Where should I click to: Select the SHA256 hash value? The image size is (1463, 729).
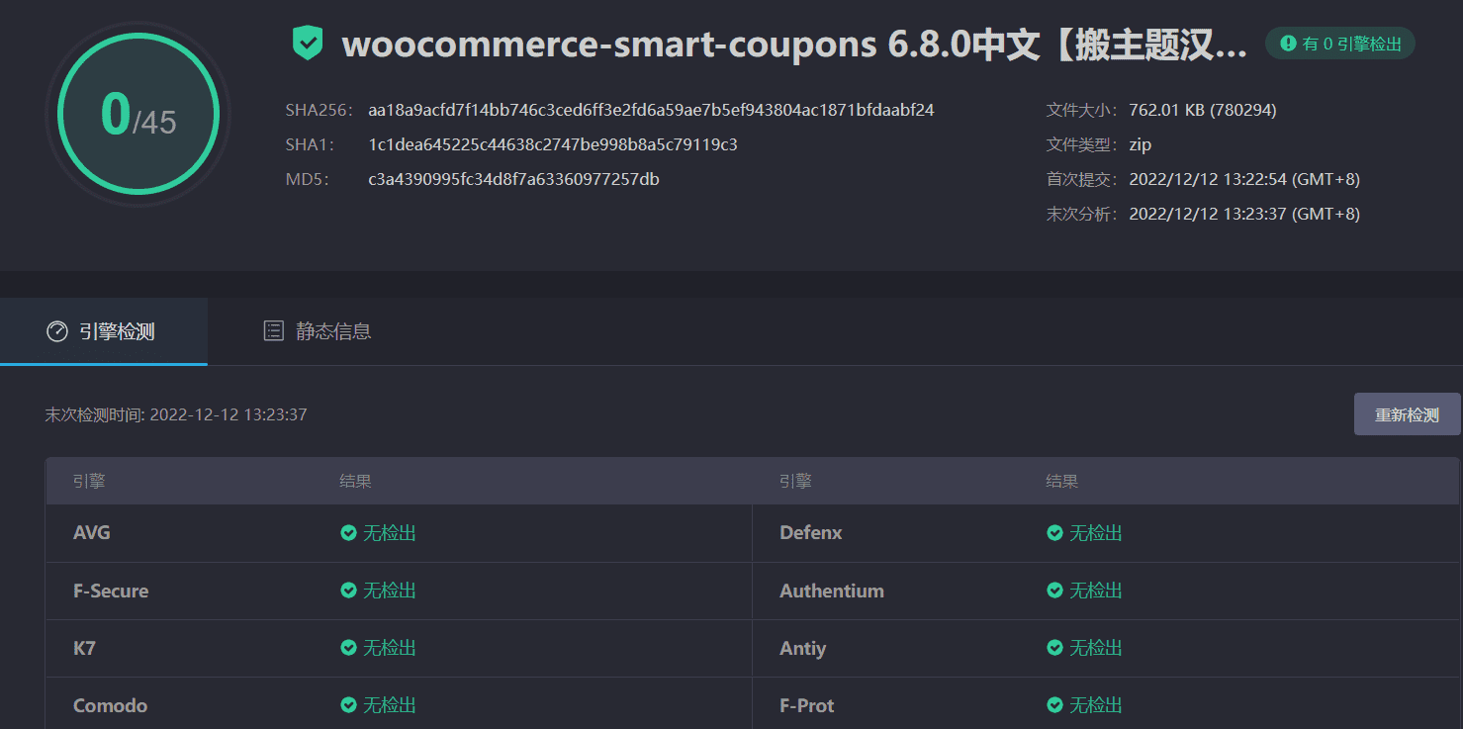(651, 110)
